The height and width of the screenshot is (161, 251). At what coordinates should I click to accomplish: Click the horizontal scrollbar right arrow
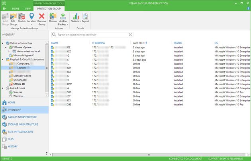(249, 155)
